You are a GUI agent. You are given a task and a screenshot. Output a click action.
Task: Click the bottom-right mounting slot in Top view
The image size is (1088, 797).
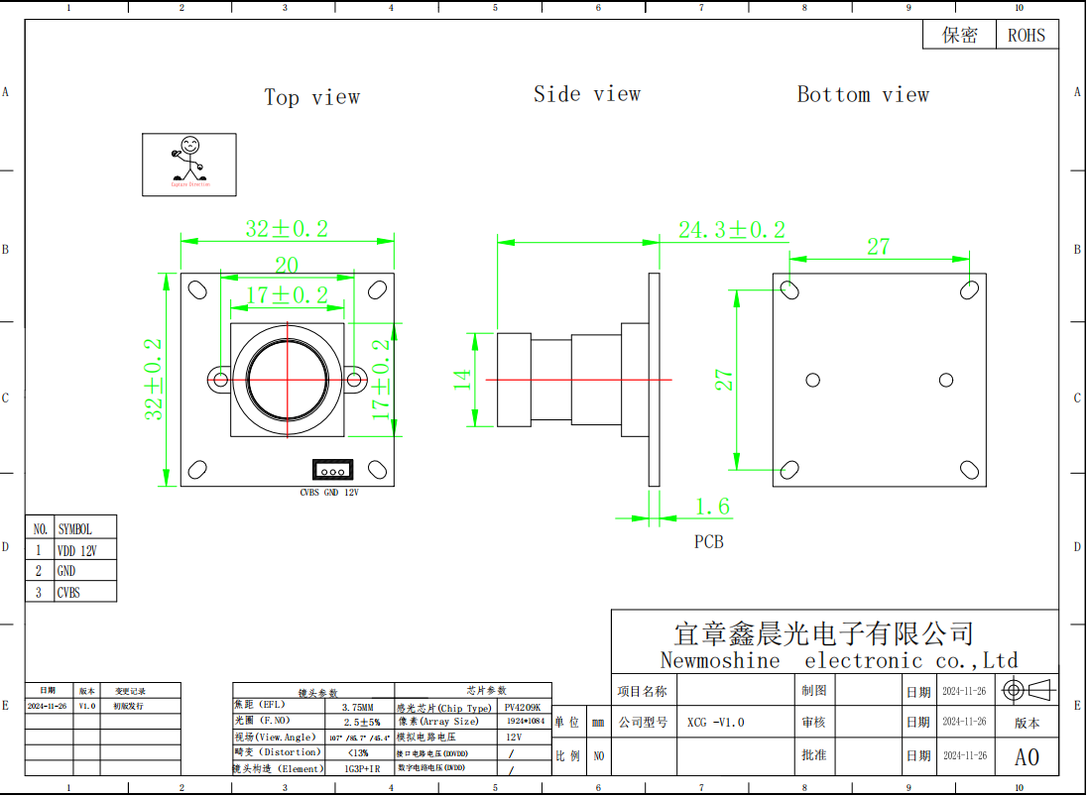point(377,469)
